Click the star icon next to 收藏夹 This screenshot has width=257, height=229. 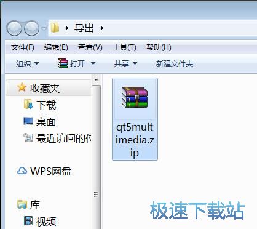22,87
